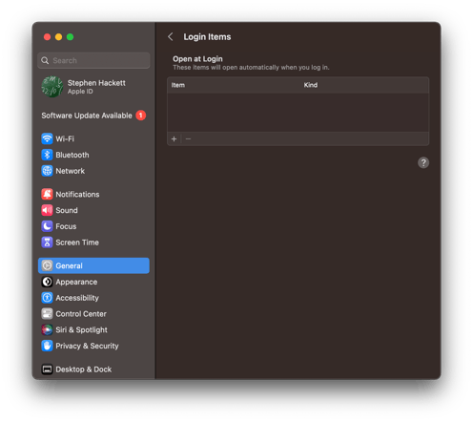Select the Privacy & Security label

tap(87, 346)
